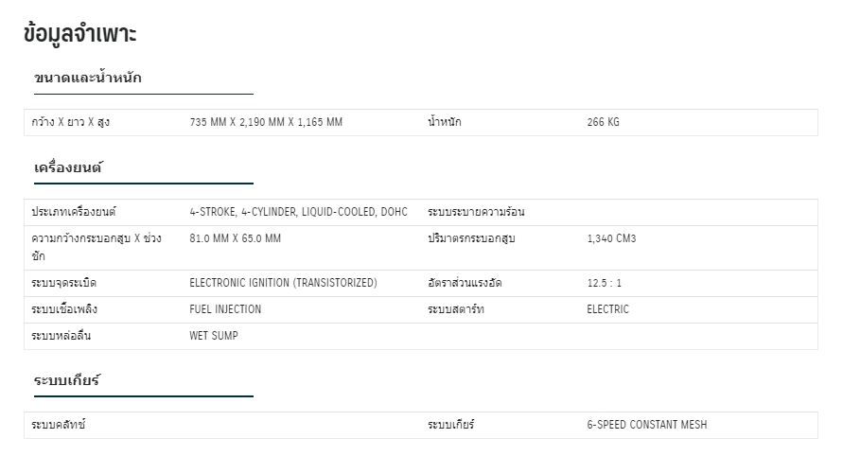The image size is (843, 456).
Task: Click the 266 KG weight value
Action: pos(603,122)
